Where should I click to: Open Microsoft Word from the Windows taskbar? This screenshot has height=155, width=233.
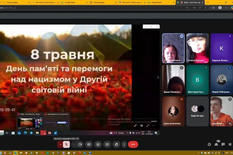90,153
